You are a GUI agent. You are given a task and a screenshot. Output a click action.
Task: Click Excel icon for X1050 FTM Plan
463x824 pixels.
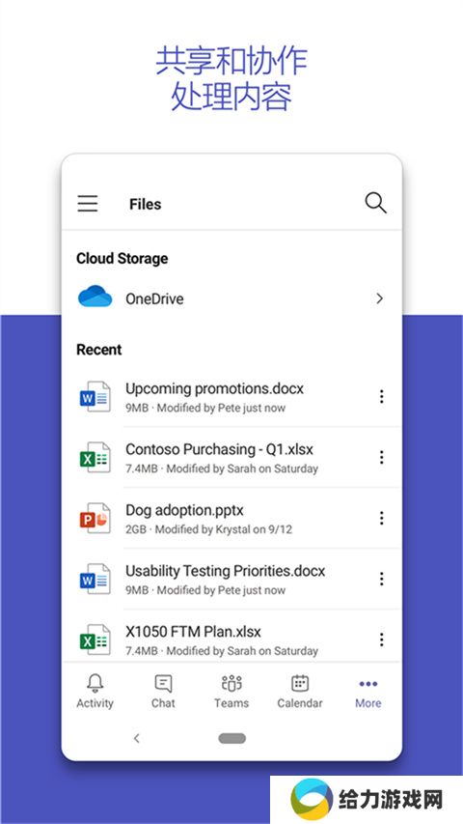(x=95, y=639)
